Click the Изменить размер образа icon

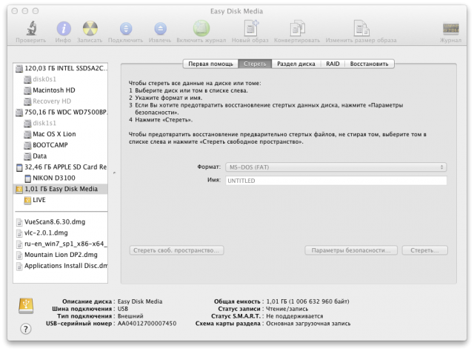[x=349, y=28]
